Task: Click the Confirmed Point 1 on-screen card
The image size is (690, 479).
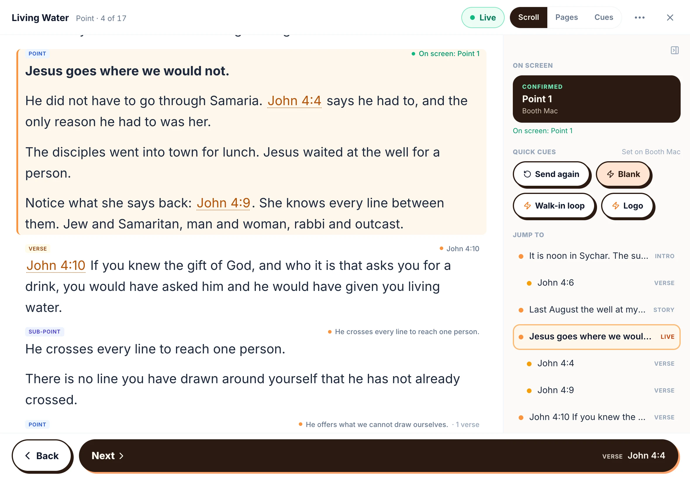Action: 596,99
